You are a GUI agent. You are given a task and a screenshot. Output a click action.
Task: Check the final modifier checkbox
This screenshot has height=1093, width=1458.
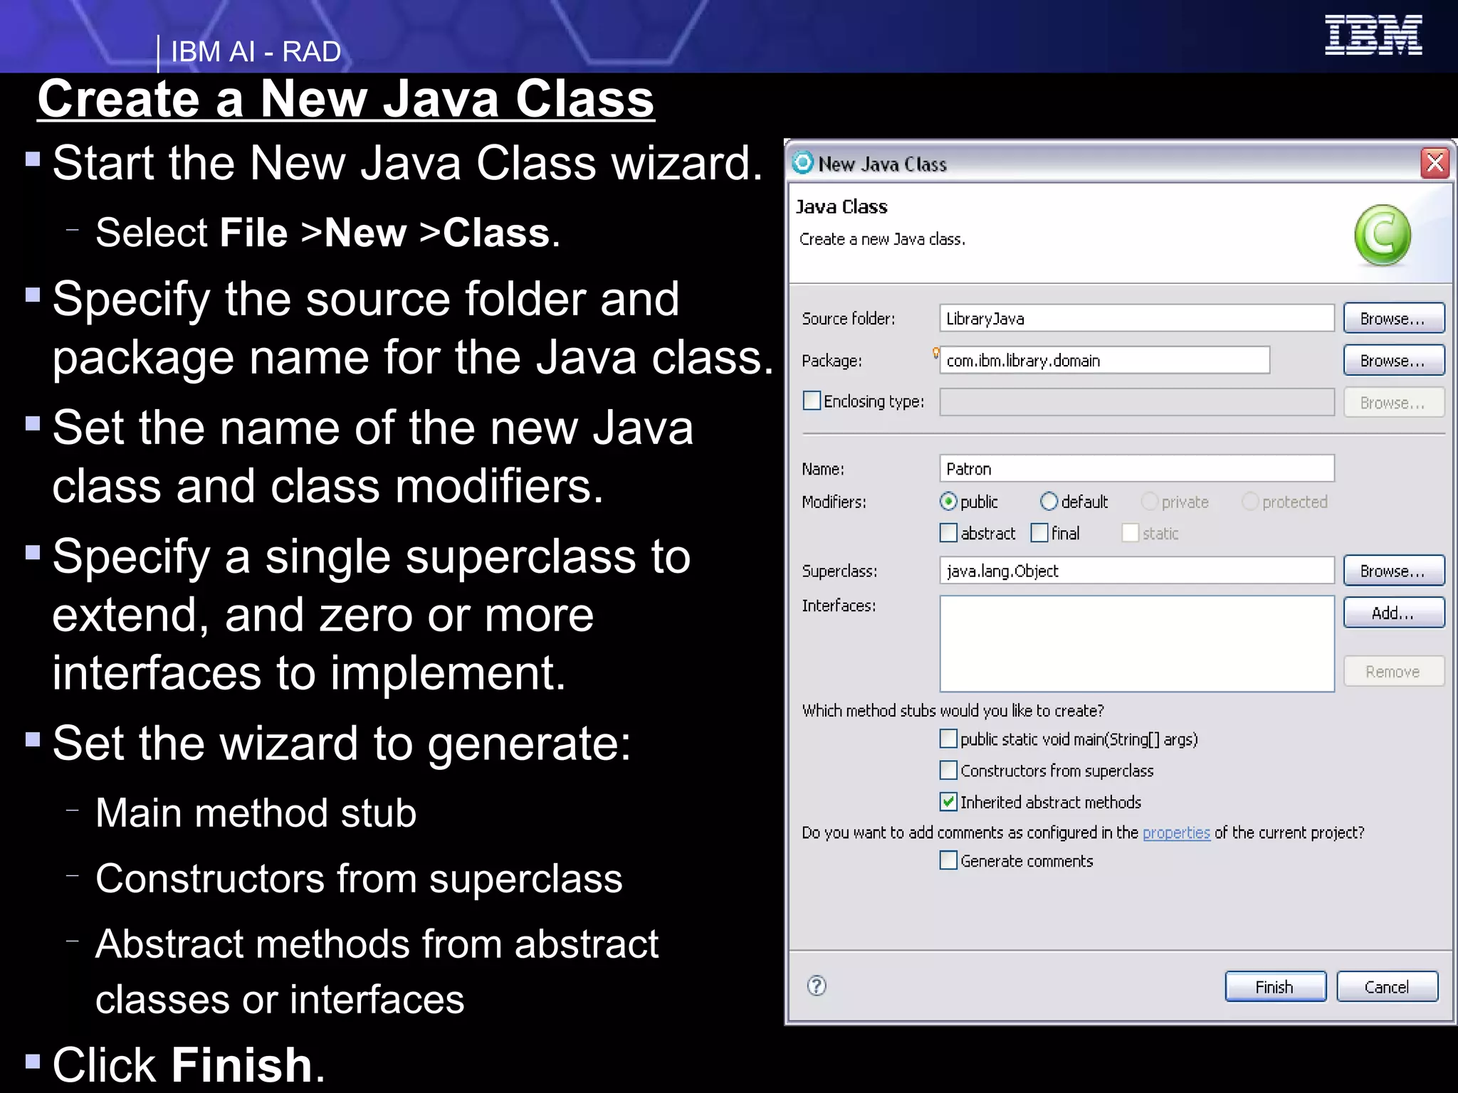pyautogui.click(x=1039, y=533)
